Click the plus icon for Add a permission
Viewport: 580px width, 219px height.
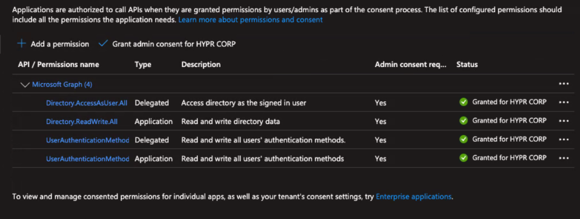click(x=22, y=44)
